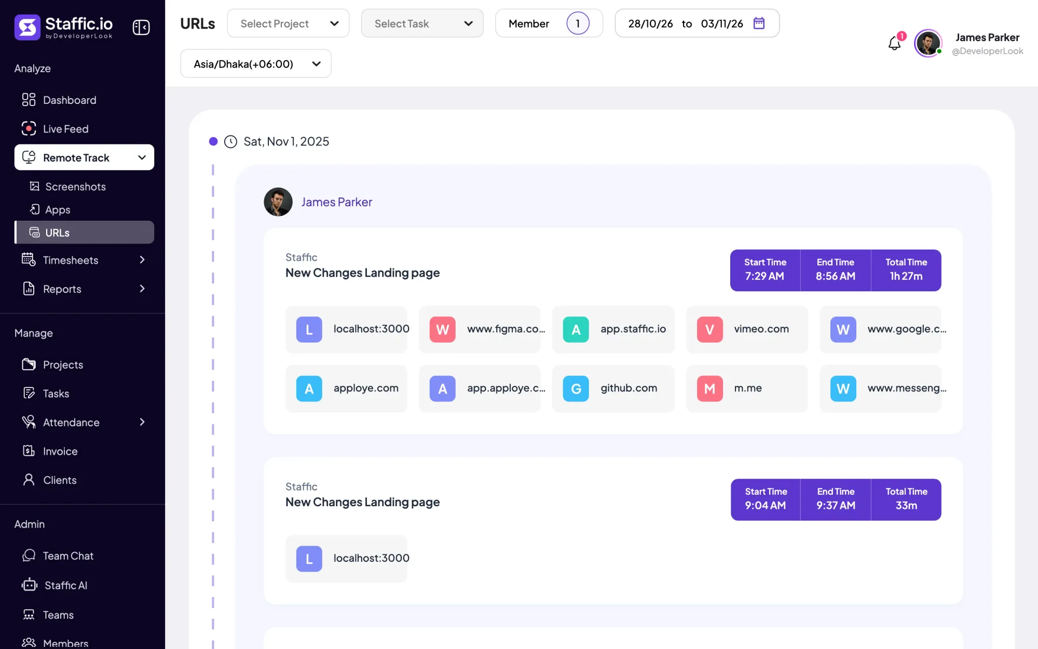Viewport: 1038px width, 649px height.
Task: Click James Parker link in activity card
Action: click(x=336, y=202)
